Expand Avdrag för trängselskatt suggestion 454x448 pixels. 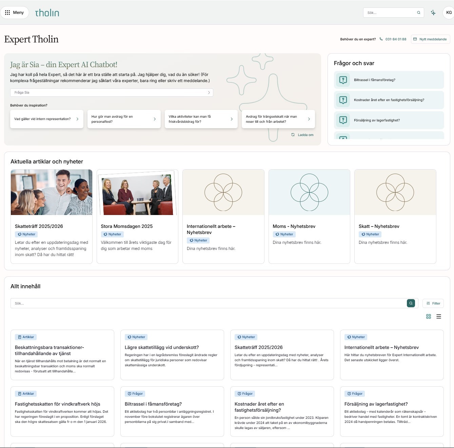point(309,119)
